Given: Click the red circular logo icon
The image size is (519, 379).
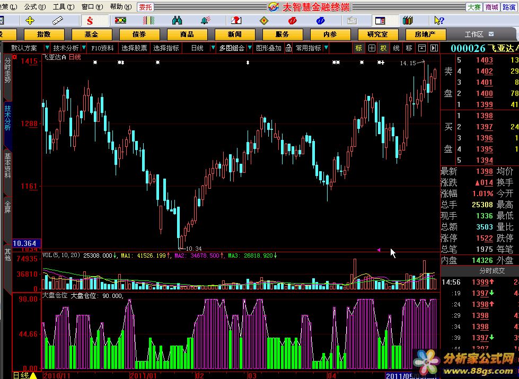Looking at the screenshot, I should [292, 21].
